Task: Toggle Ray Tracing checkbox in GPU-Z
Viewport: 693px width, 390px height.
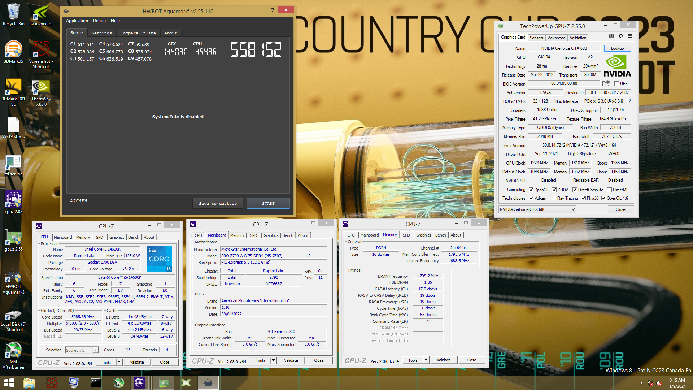Action: click(x=554, y=198)
